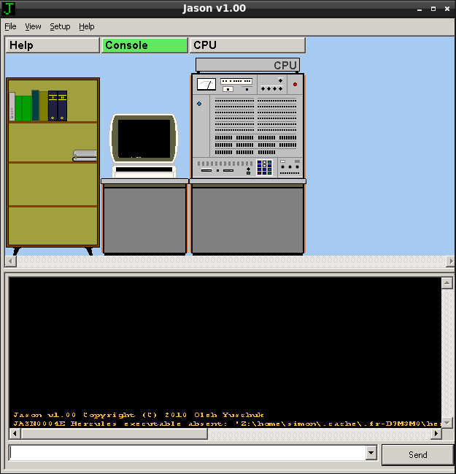Click console log scroll up arrow
Screen dimensions: 456x474
[x=447, y=283]
